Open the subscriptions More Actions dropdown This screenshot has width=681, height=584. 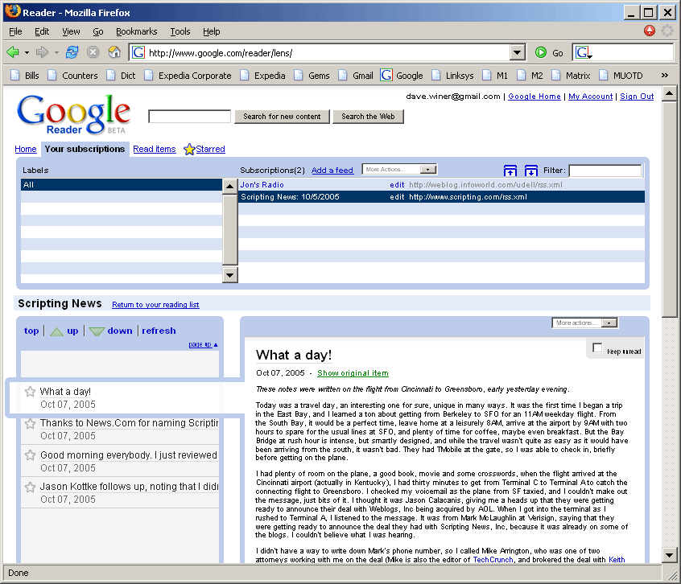tap(398, 170)
